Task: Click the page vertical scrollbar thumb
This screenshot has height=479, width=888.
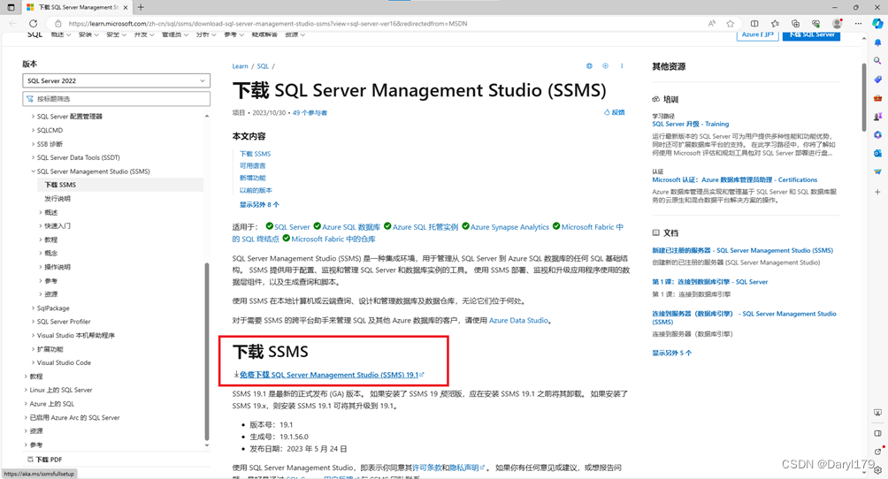Action: pos(863,96)
